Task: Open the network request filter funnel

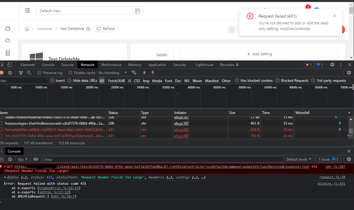Action: (21, 73)
